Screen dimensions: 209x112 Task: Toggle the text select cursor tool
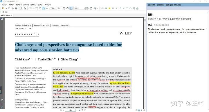pyautogui.click(x=71, y=8)
